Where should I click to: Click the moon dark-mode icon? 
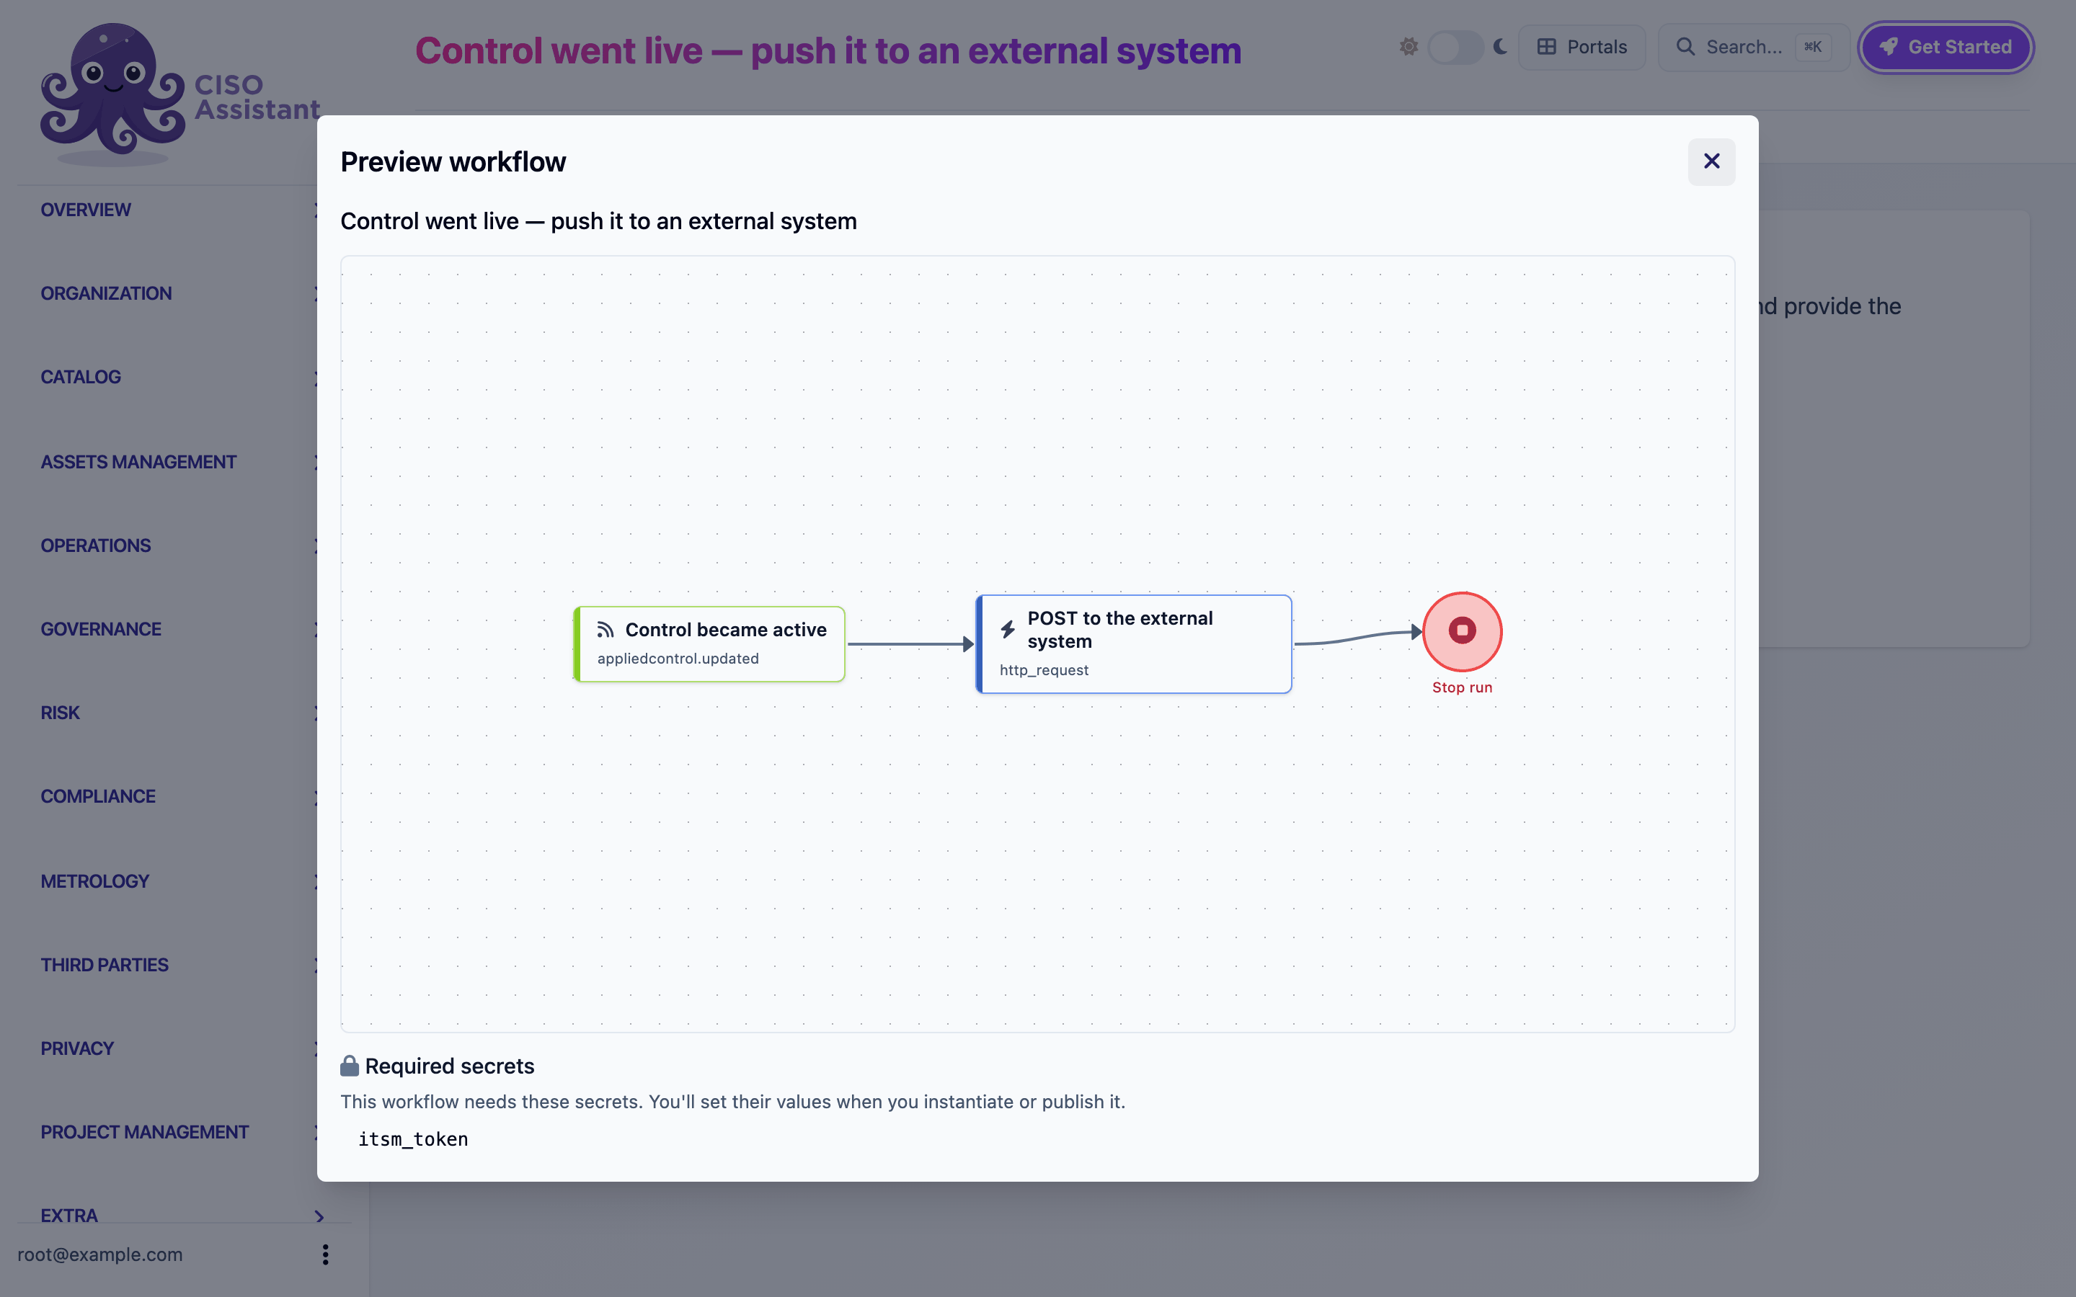coord(1500,47)
